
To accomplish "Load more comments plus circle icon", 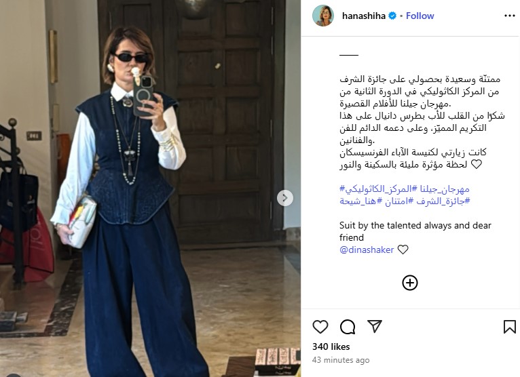I will [x=410, y=283].
